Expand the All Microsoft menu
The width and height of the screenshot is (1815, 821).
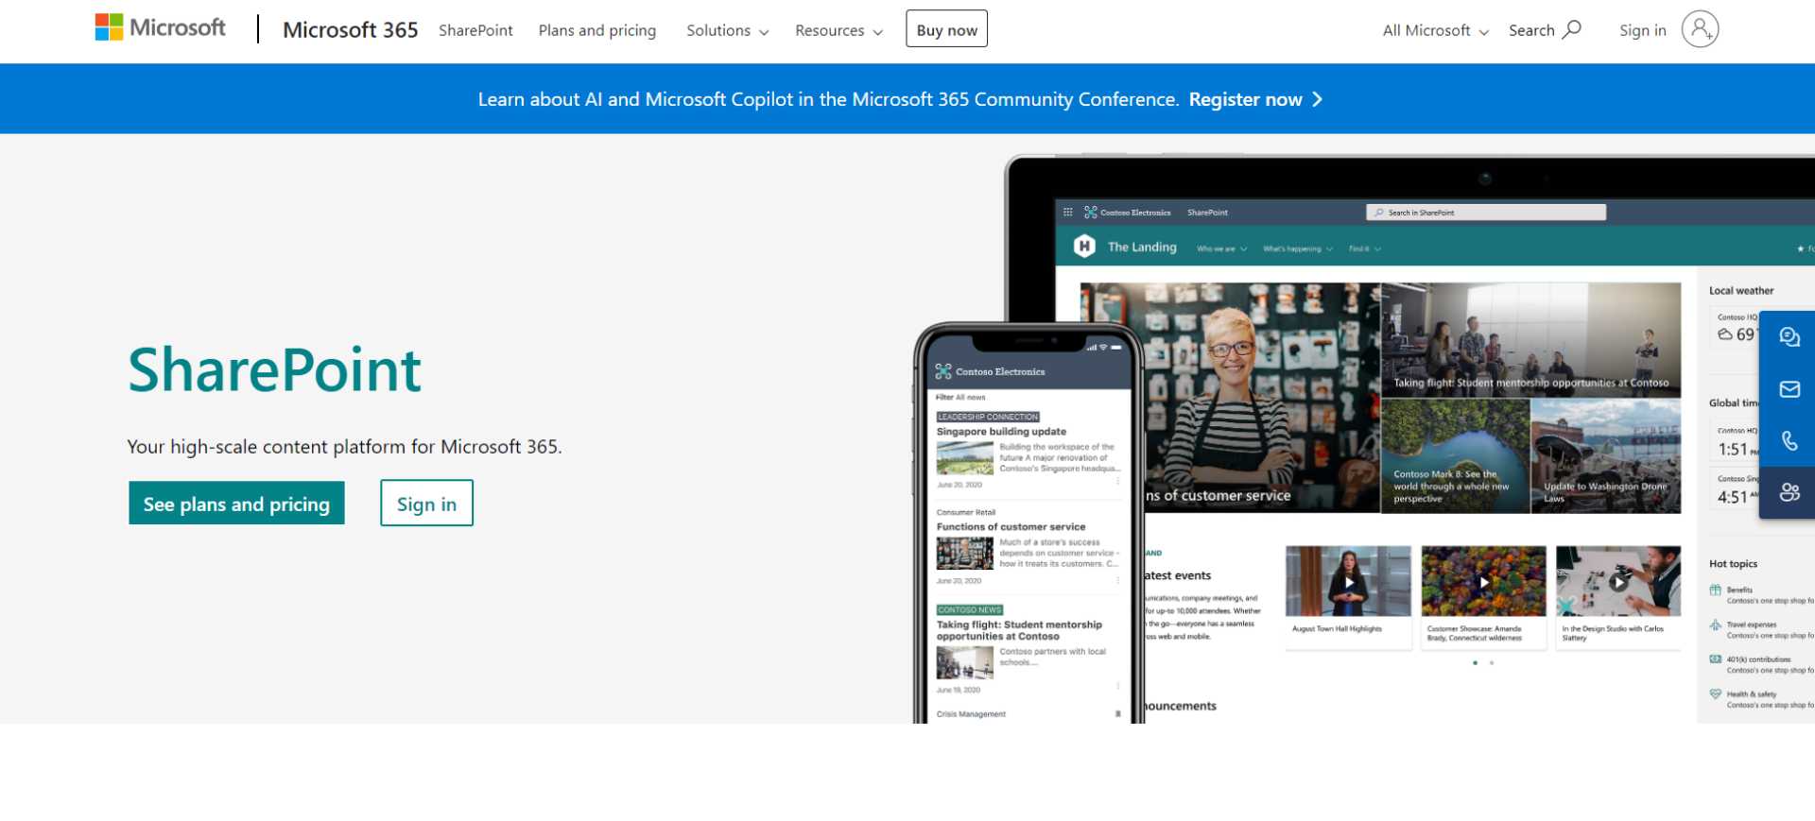coord(1435,30)
